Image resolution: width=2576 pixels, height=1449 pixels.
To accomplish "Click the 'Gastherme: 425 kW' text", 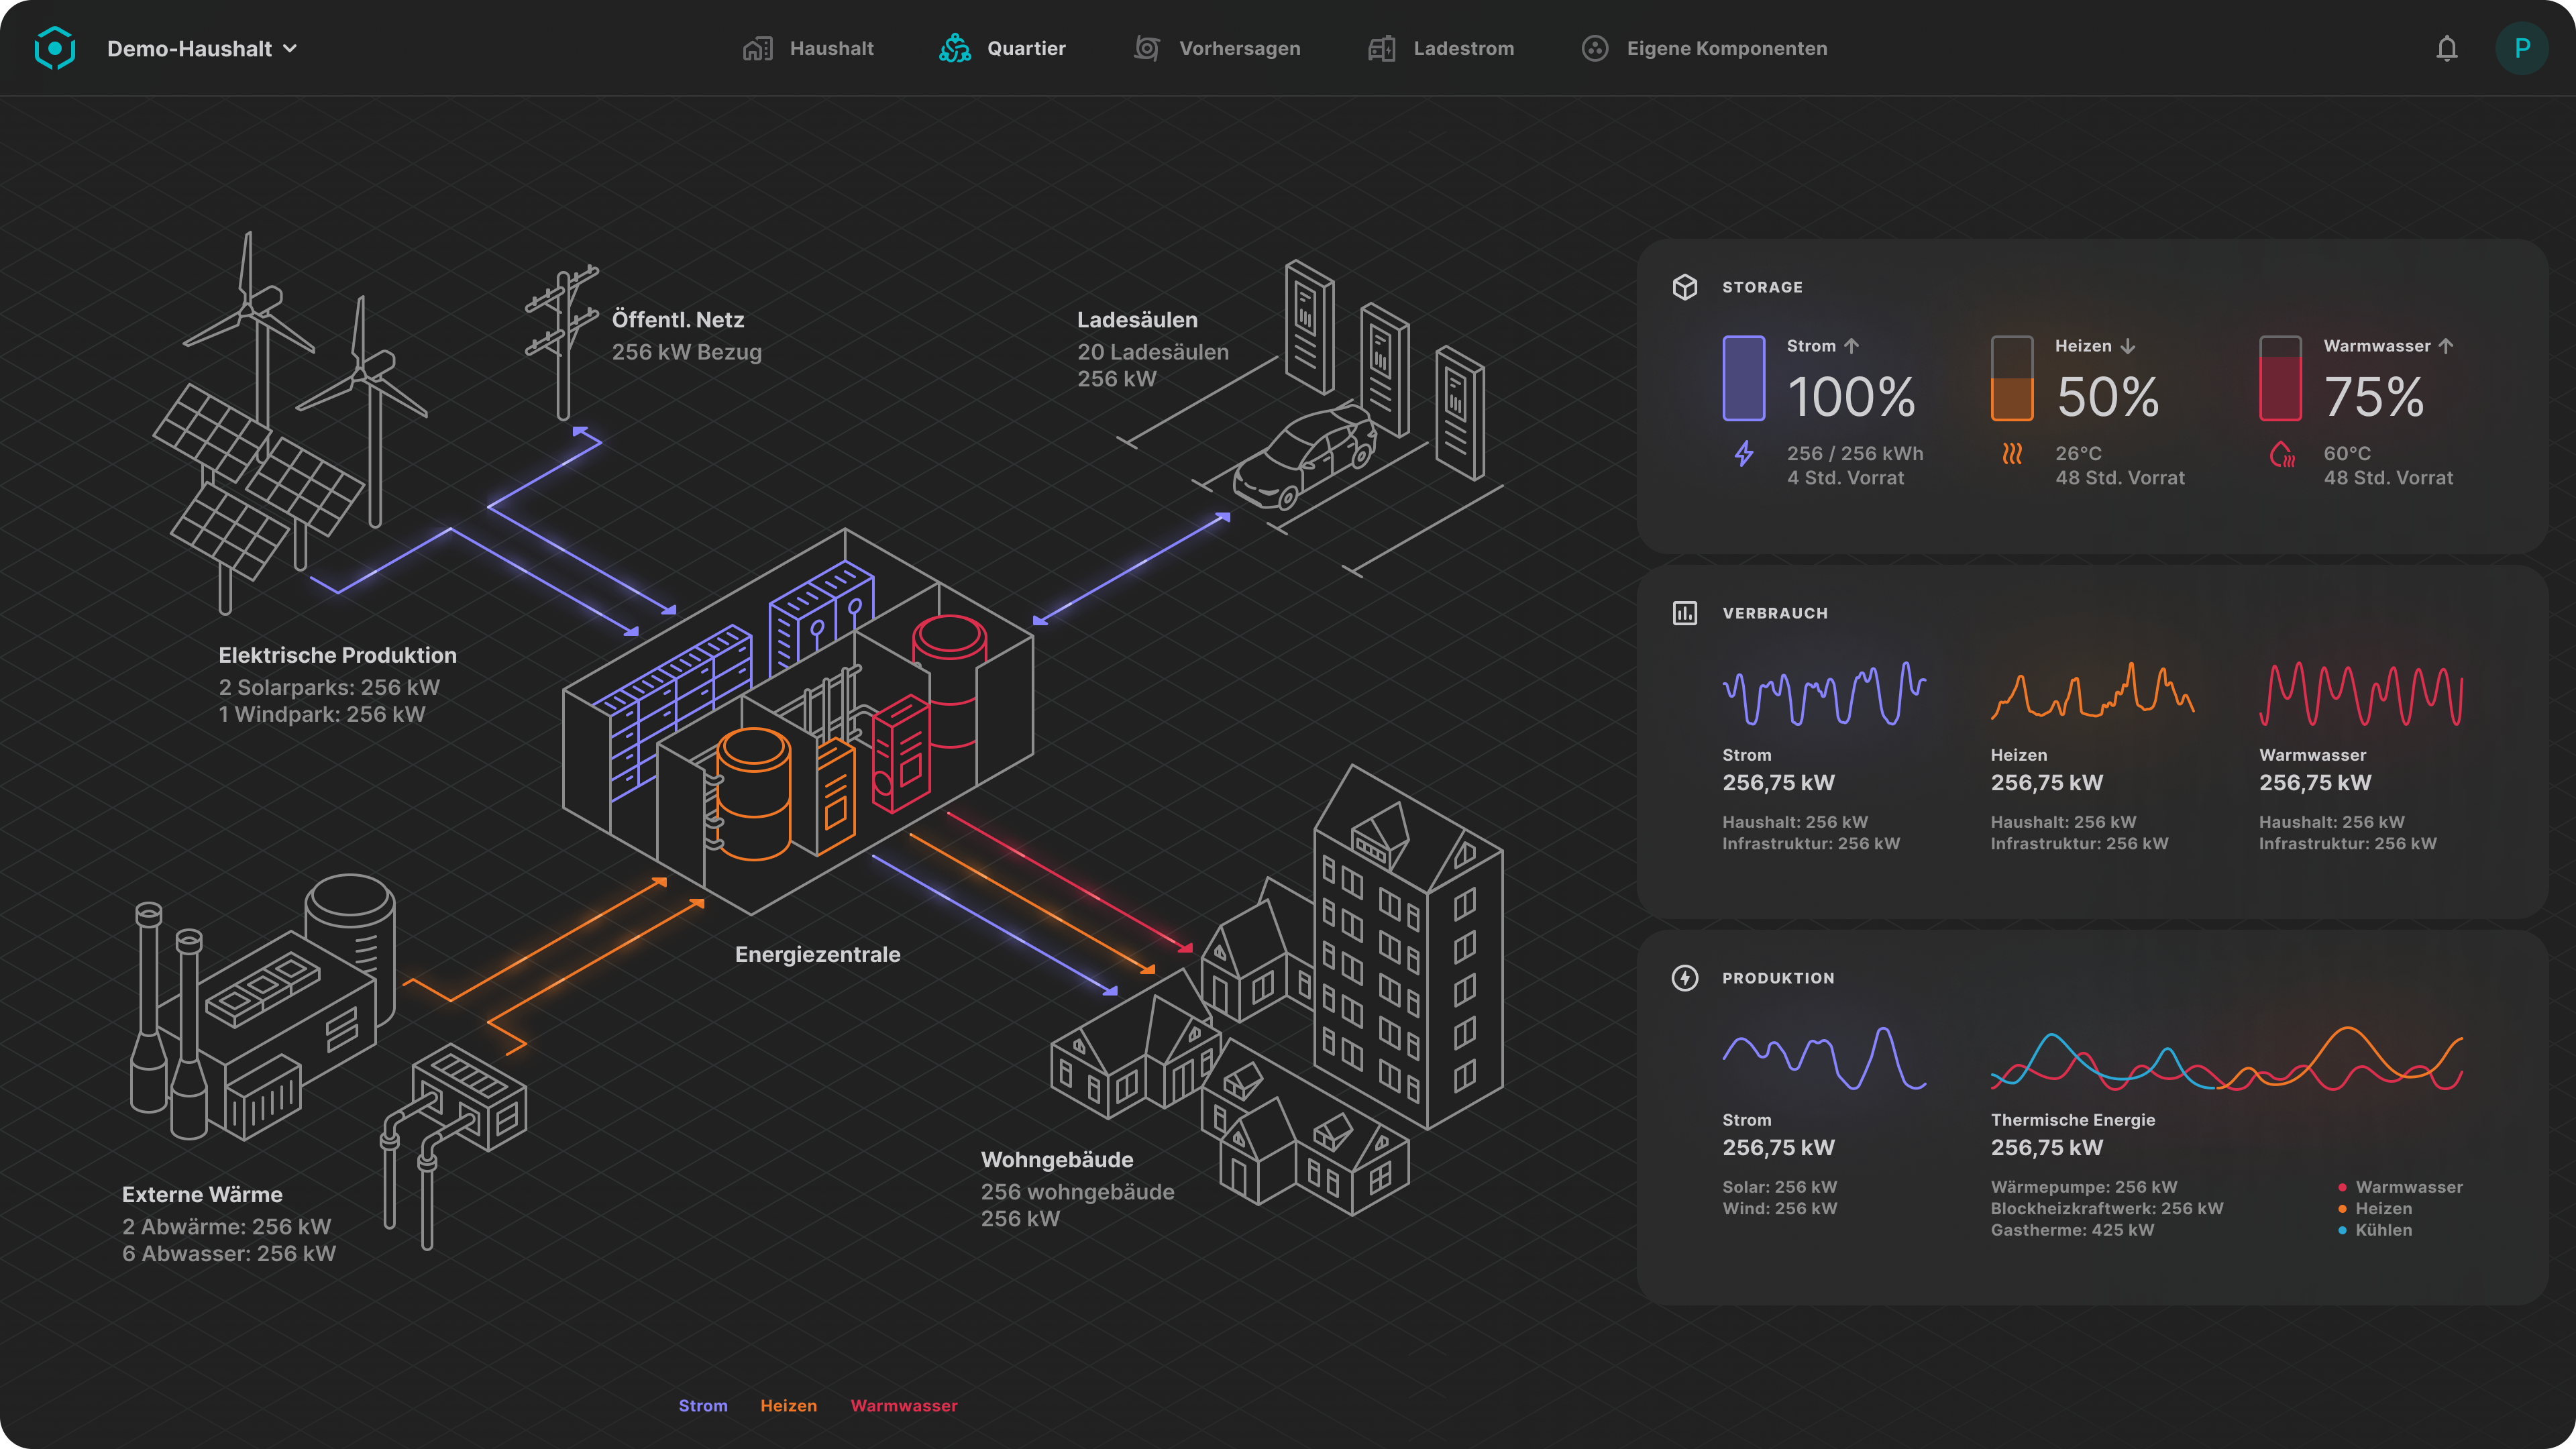I will pos(2072,1231).
